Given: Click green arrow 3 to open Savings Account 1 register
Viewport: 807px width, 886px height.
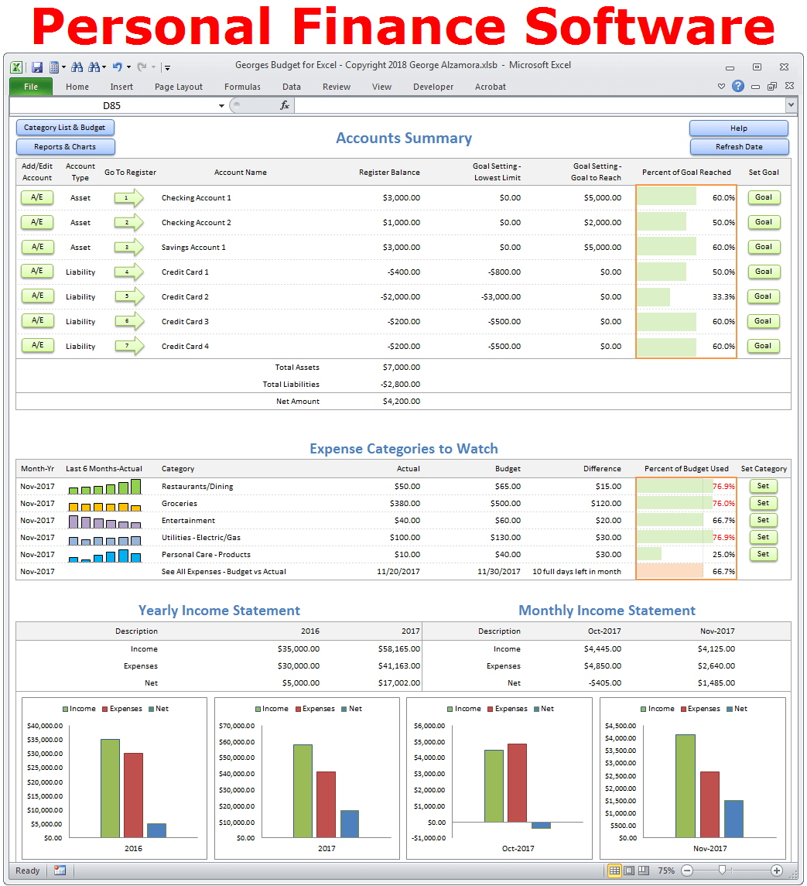Looking at the screenshot, I should tap(128, 247).
